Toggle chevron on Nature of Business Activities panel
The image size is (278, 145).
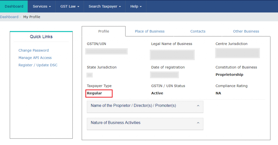pyautogui.click(x=198, y=123)
